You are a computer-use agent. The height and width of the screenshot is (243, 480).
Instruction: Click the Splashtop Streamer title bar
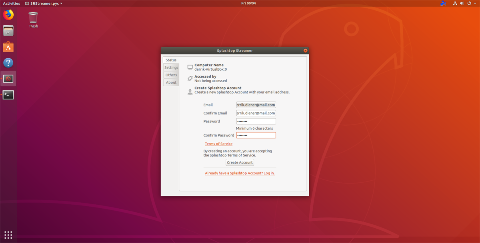tap(235, 51)
